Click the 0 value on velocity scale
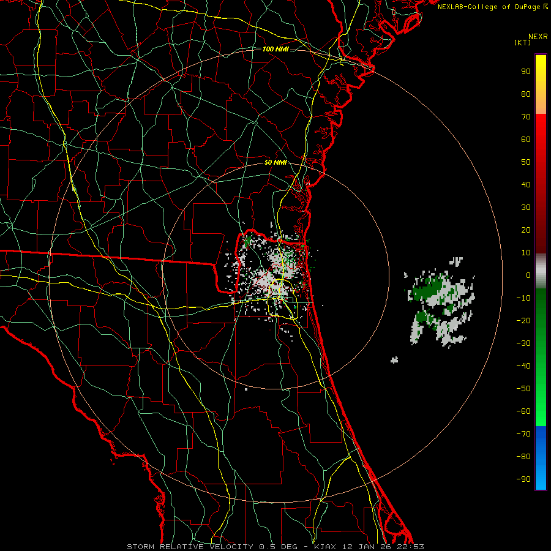551x551 pixels. click(x=528, y=275)
